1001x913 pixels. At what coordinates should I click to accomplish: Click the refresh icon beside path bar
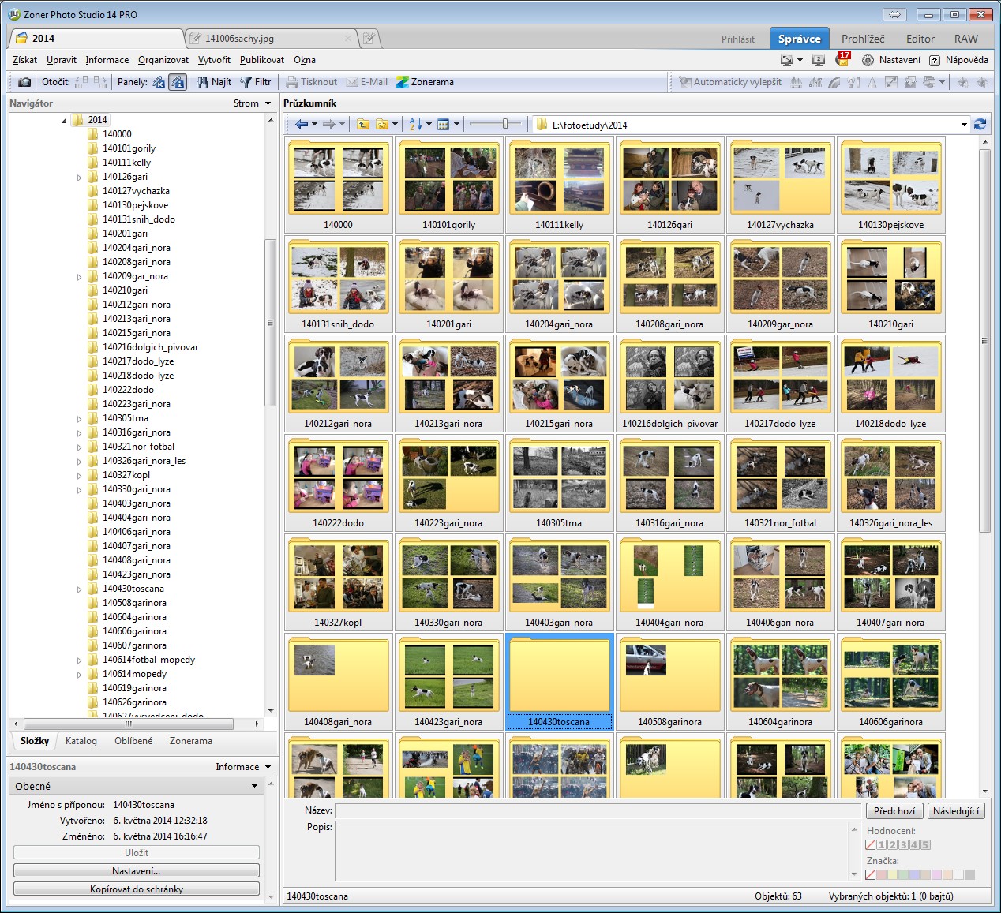980,125
